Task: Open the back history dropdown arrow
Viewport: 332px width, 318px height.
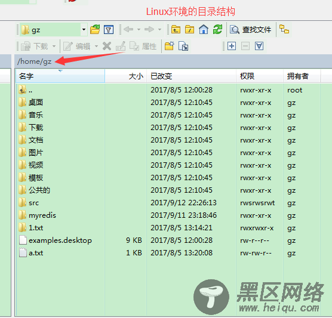Action: click(139, 29)
